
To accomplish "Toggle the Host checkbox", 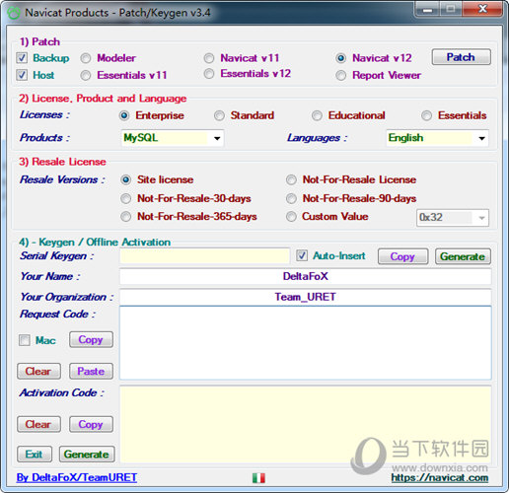I will click(x=22, y=75).
